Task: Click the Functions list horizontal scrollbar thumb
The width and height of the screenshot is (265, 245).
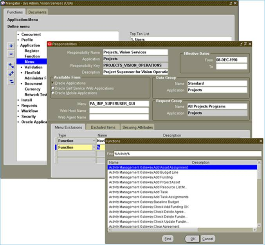Action: (x=154, y=230)
